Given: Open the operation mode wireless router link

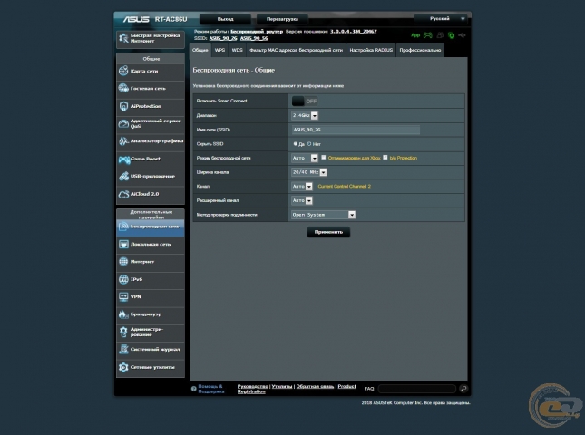Looking at the screenshot, I should point(257,32).
